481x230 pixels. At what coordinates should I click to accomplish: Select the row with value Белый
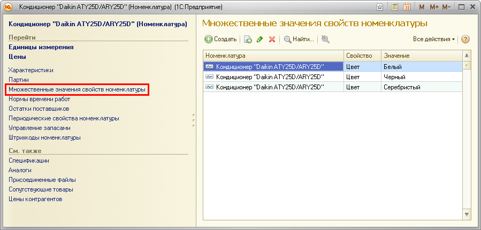click(x=333, y=66)
